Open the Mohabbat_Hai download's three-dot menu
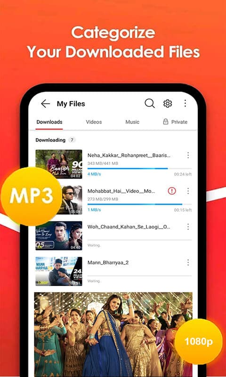The width and height of the screenshot is (226, 377). pyautogui.click(x=188, y=191)
